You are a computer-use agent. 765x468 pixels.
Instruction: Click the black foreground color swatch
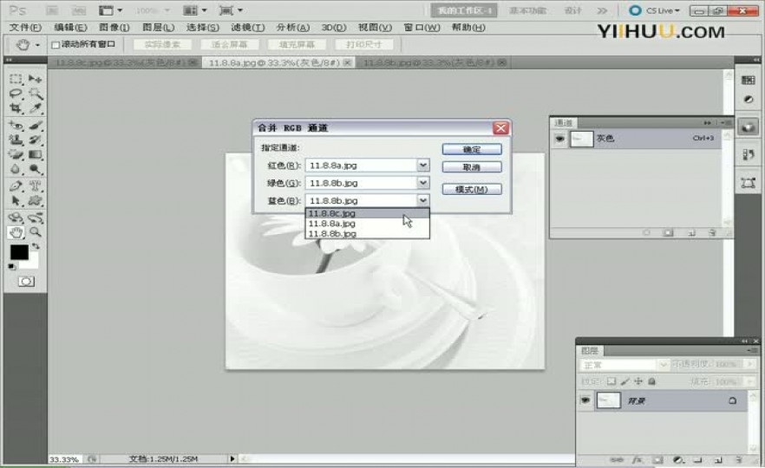tap(19, 252)
